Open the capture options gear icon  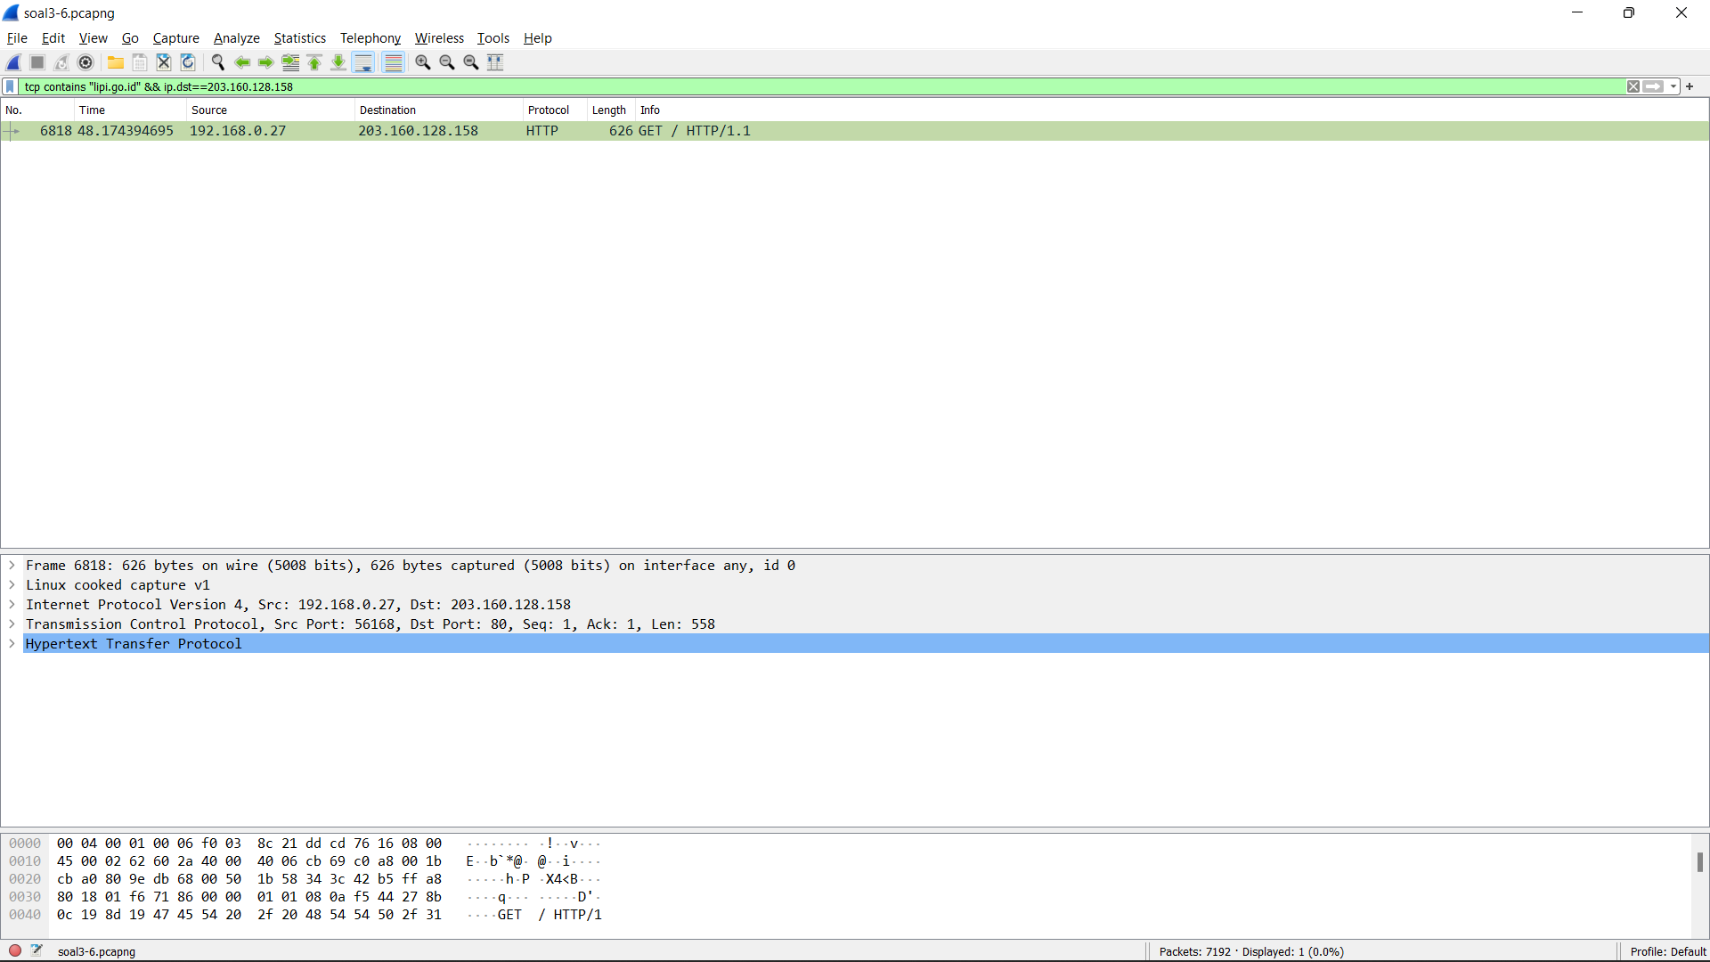85,62
